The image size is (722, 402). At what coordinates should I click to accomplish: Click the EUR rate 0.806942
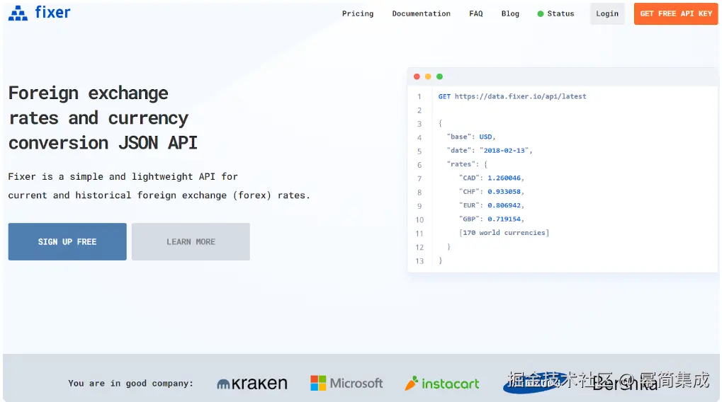point(504,205)
